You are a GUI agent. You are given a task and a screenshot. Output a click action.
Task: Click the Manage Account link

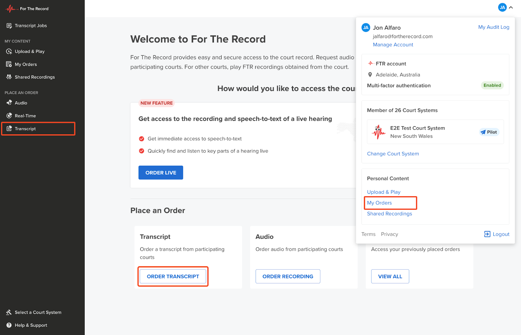(393, 45)
